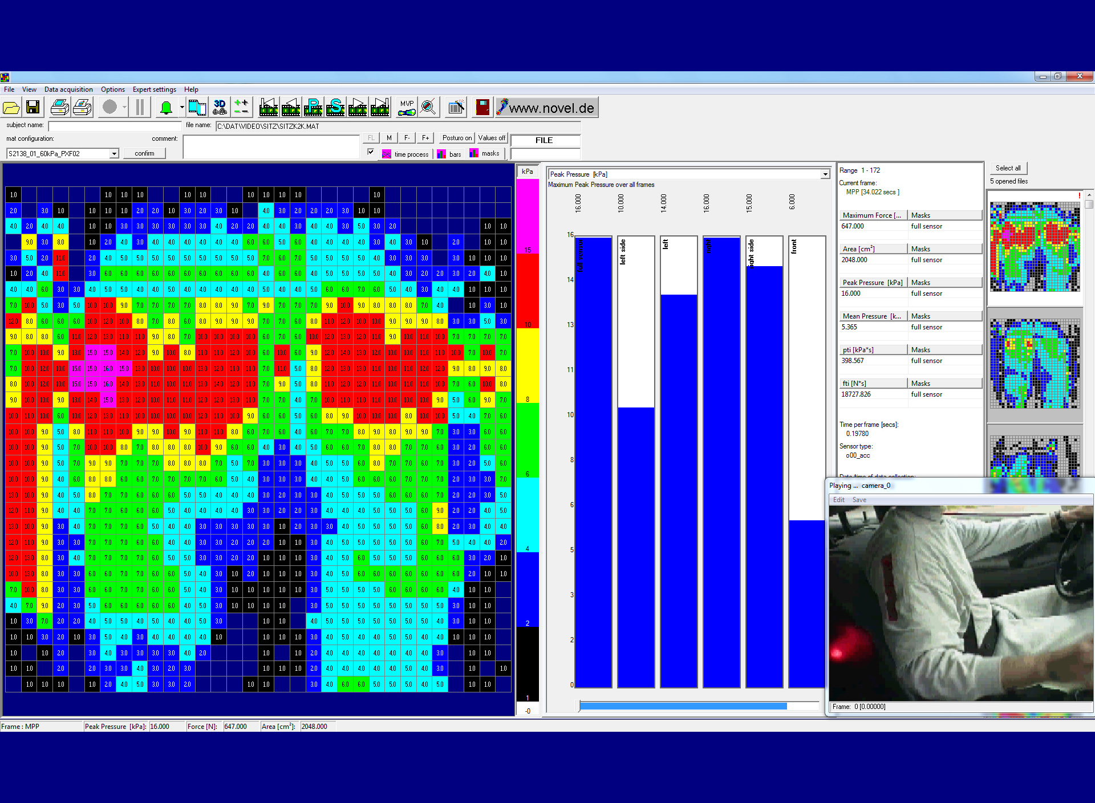The height and width of the screenshot is (803, 1095).
Task: Open the Help menu
Action: click(191, 89)
